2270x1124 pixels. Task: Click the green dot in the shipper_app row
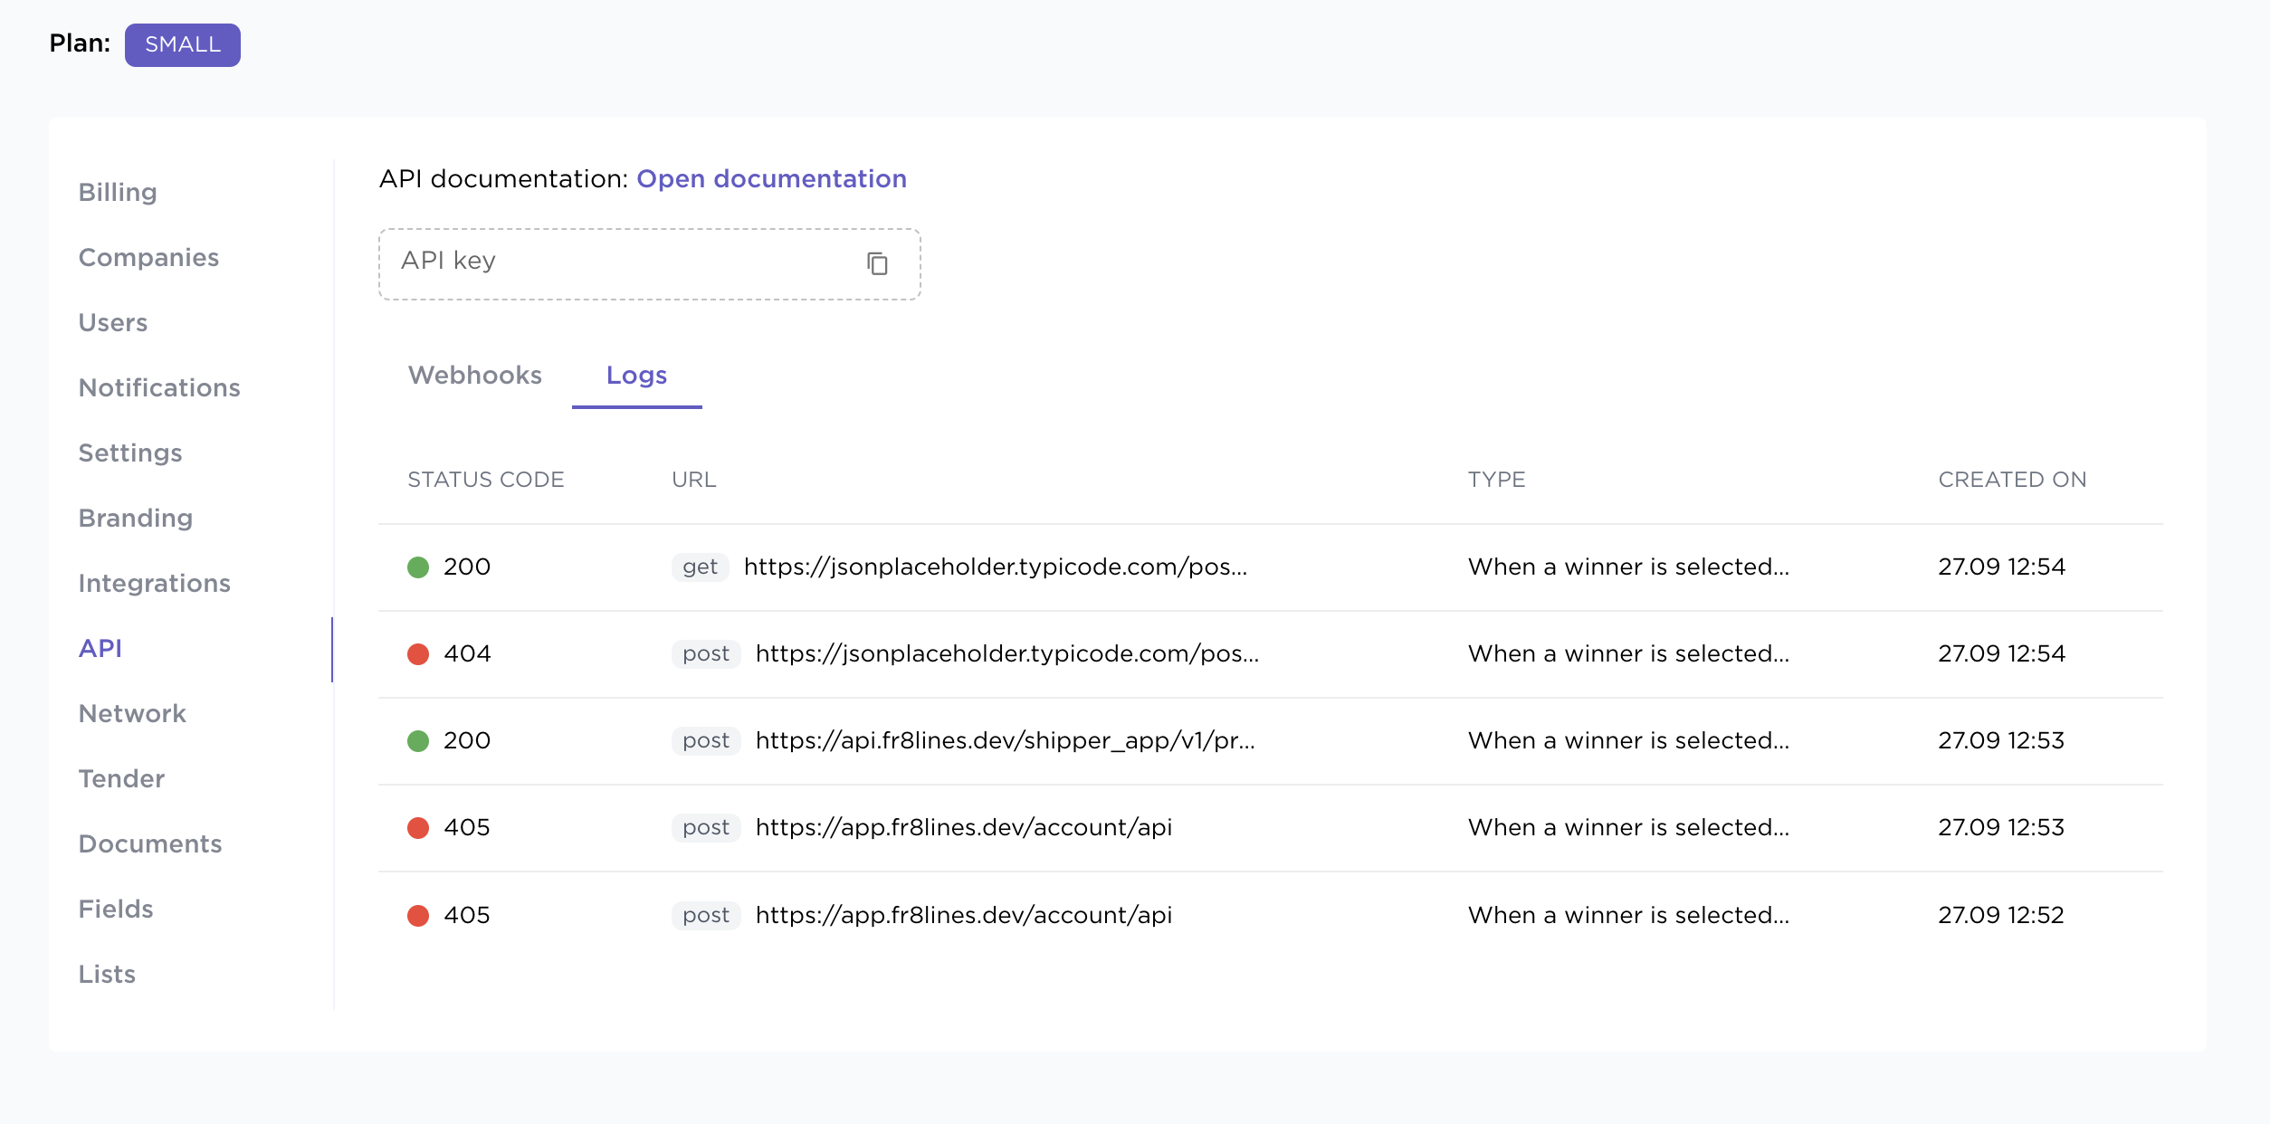(x=418, y=741)
